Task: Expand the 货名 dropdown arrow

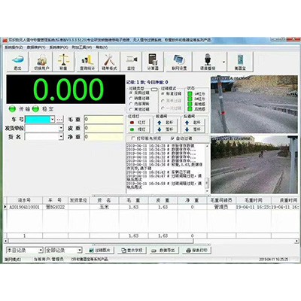Action: coord(61,137)
